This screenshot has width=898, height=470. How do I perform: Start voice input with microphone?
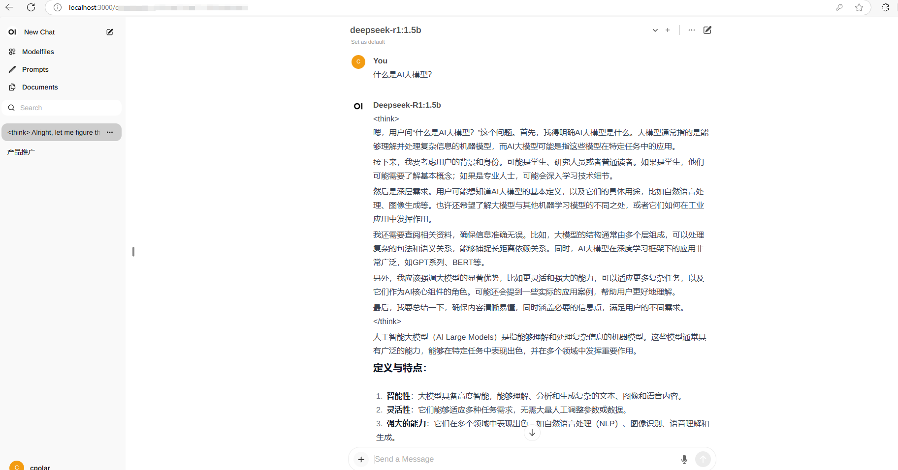(684, 459)
